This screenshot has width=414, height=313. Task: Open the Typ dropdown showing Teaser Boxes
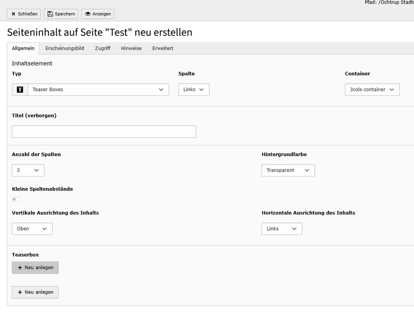[x=98, y=90]
